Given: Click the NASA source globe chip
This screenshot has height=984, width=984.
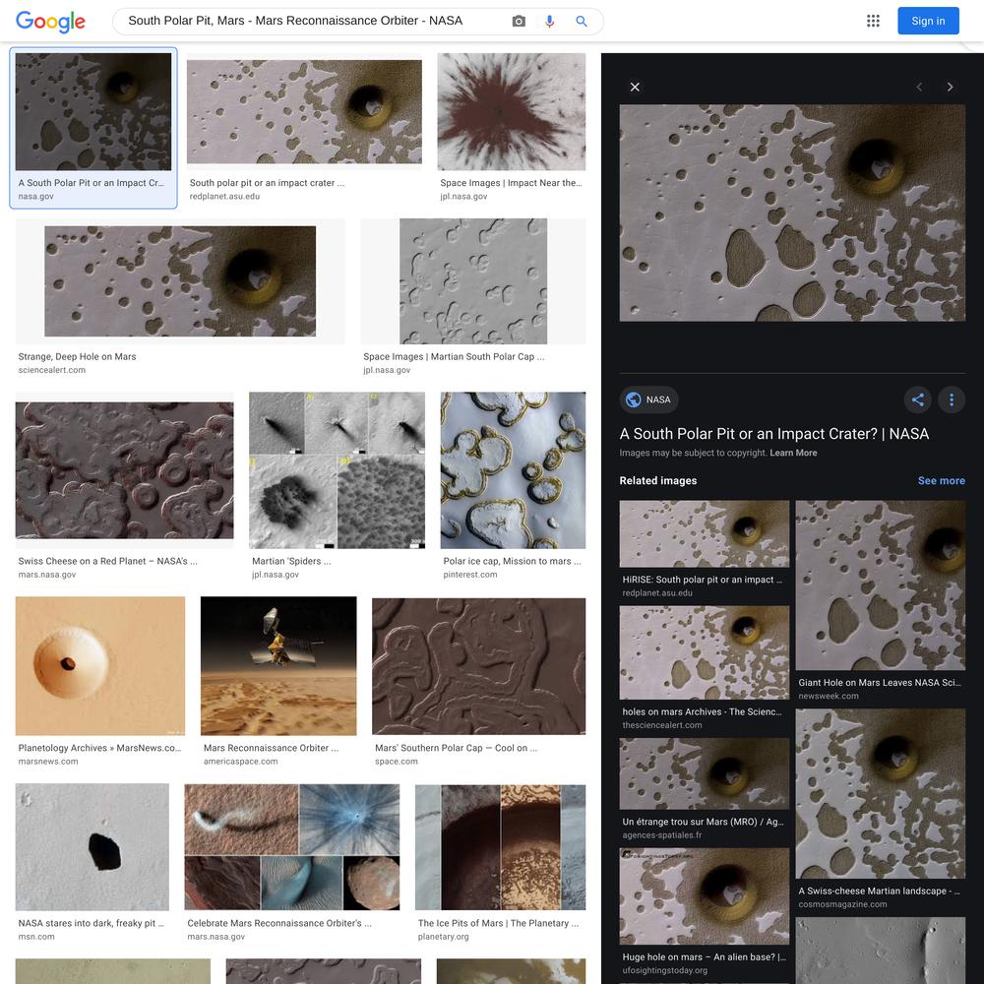Looking at the screenshot, I should pos(648,400).
